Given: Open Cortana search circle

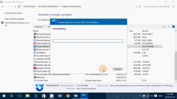Looking at the screenshot, I should tap(12, 96).
